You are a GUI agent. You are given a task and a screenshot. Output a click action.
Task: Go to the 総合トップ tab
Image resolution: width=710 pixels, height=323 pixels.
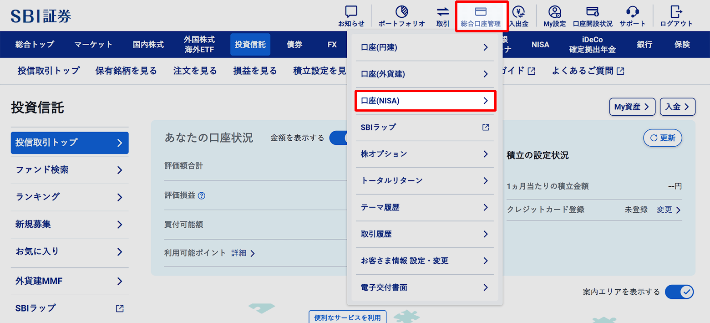[x=35, y=45]
